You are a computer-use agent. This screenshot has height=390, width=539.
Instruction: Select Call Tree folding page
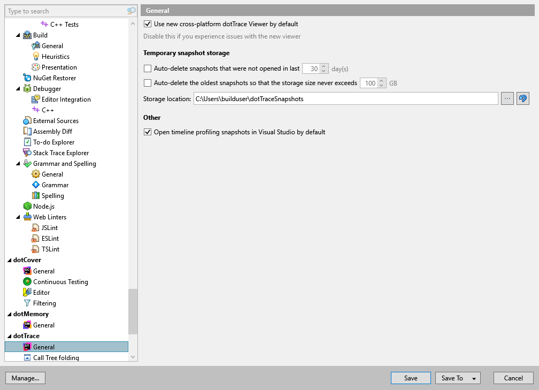coord(56,358)
